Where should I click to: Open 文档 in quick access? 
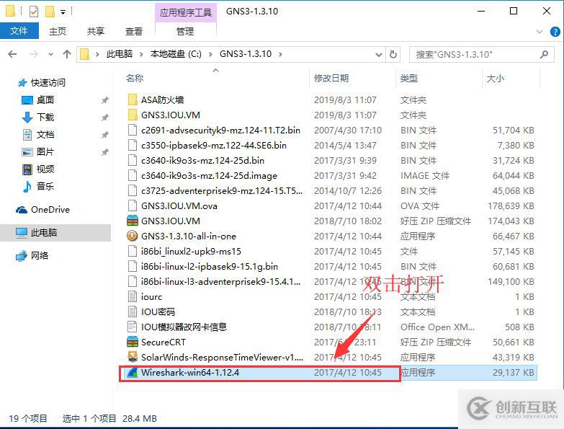[45, 134]
